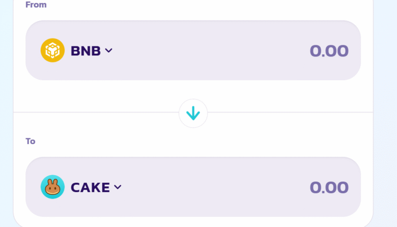Expand the CAKE token chevron
This screenshot has height=227, width=397.
(x=118, y=187)
